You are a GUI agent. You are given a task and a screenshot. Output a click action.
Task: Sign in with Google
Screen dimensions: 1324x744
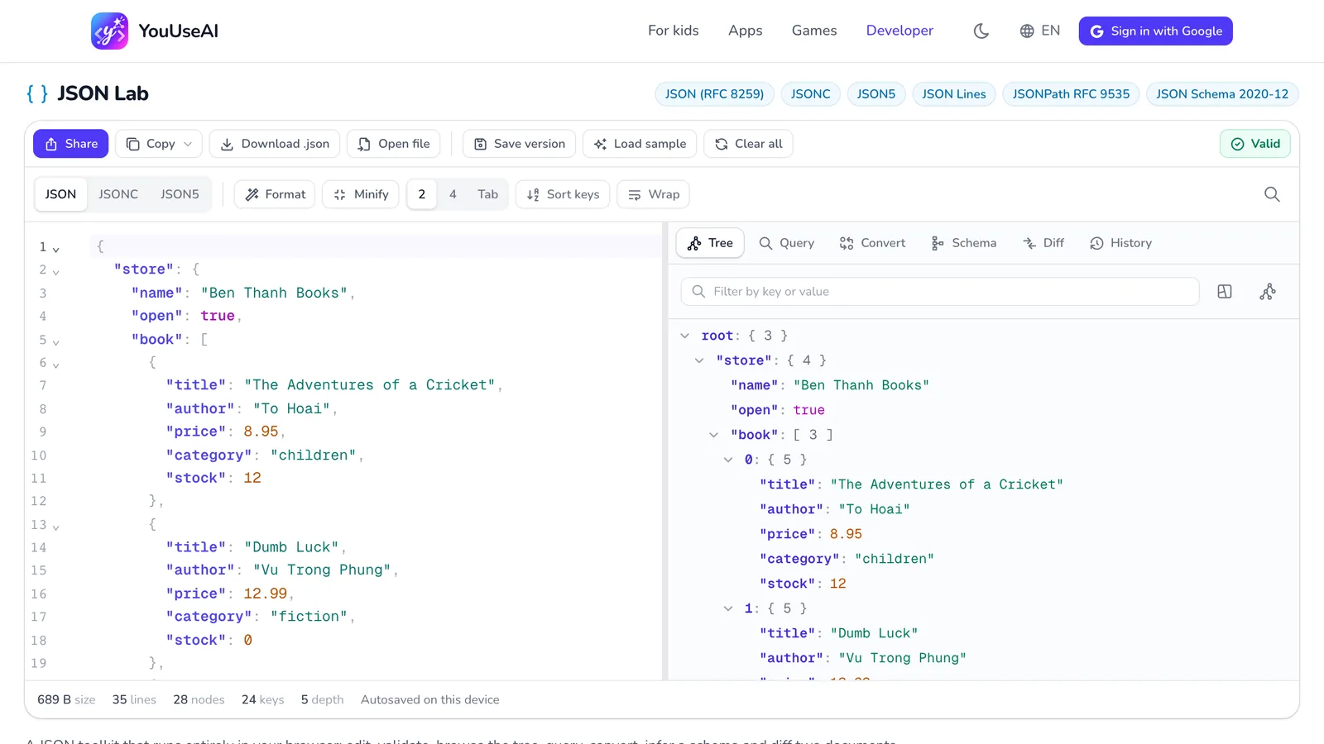[x=1155, y=31]
